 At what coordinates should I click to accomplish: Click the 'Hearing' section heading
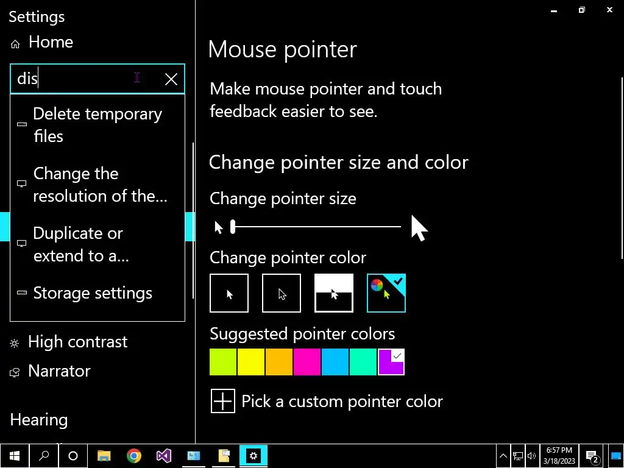tap(39, 420)
